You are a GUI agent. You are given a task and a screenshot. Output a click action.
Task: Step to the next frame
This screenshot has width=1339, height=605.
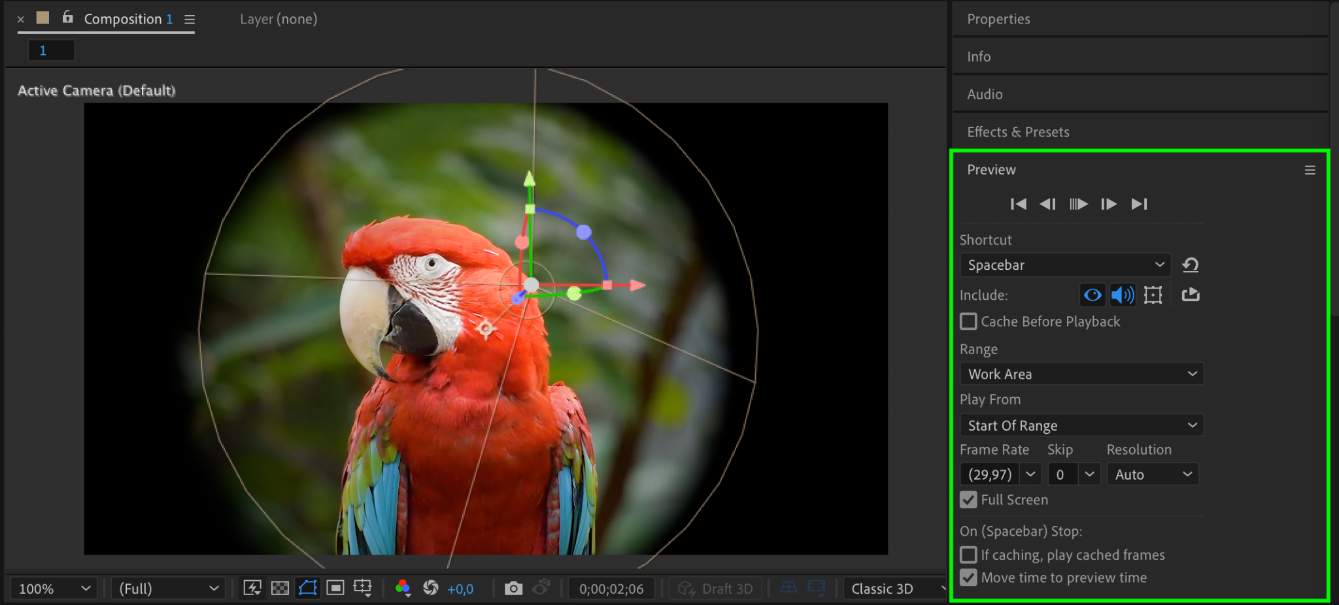1108,204
